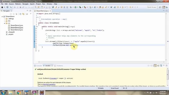Click Back navigation yellow arrow
The width and height of the screenshot is (169, 95).
(130, 7)
